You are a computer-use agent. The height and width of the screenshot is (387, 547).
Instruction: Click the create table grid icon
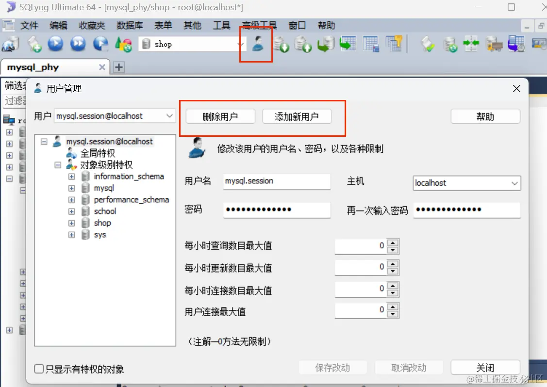[371, 44]
